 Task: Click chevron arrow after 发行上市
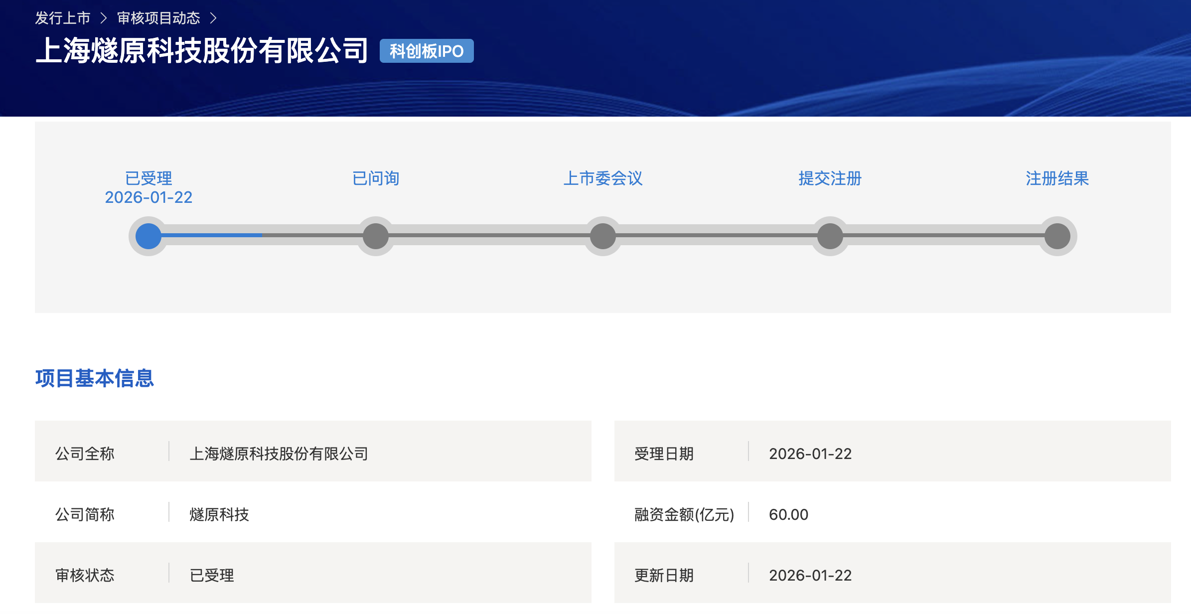pos(104,18)
